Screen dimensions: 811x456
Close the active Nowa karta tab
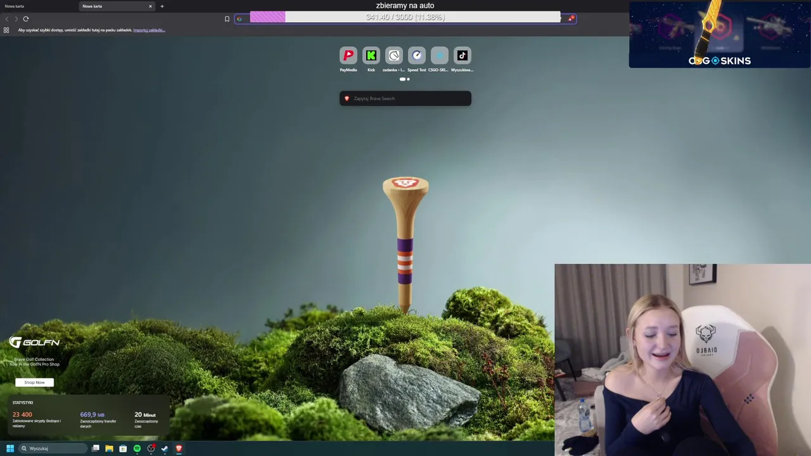[150, 6]
